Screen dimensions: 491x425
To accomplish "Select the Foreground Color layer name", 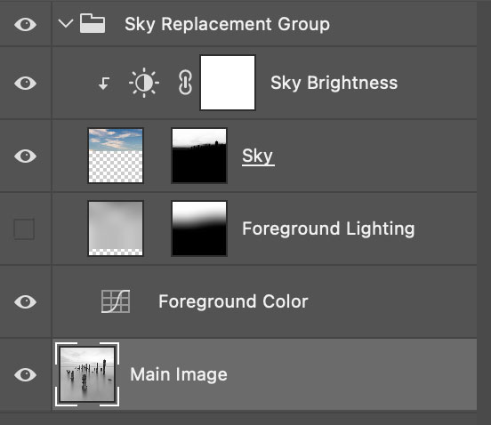I will 234,301.
